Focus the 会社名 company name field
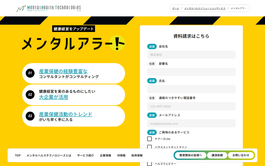The image size is (265, 166). [x=191, y=55]
